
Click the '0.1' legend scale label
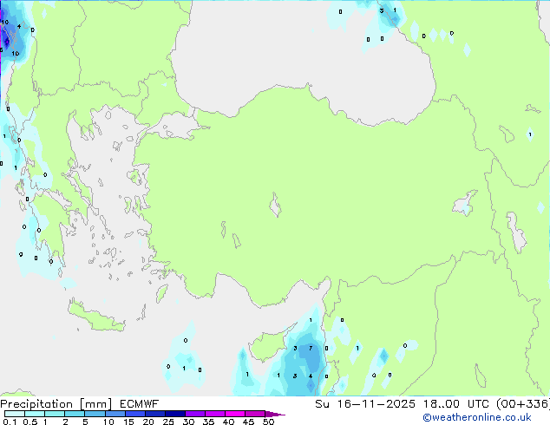pos(10,422)
